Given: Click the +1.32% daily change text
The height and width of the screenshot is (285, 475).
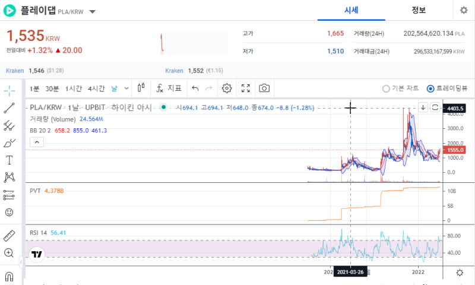Looking at the screenshot, I should pos(40,50).
